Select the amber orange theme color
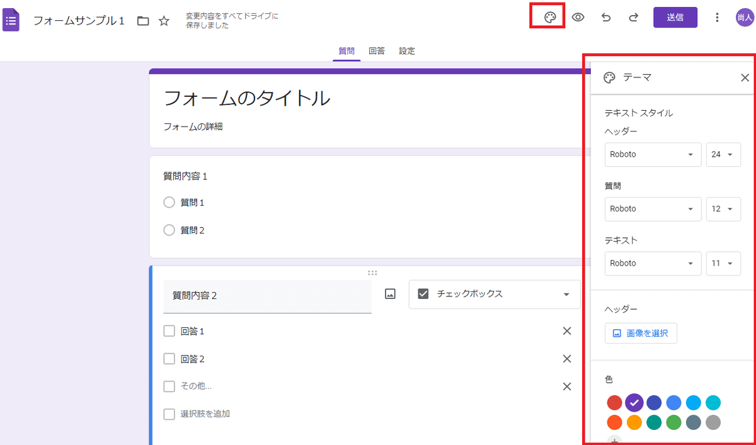The width and height of the screenshot is (756, 445). pos(634,422)
